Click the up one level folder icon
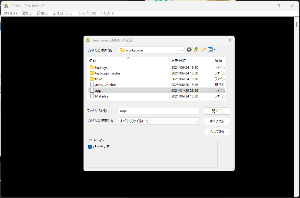The height and width of the screenshot is (198, 300). [x=196, y=49]
